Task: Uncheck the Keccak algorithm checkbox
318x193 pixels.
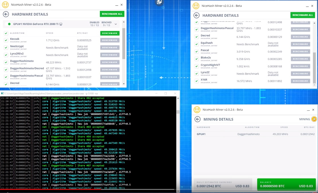Action: pyautogui.click(x=6, y=40)
